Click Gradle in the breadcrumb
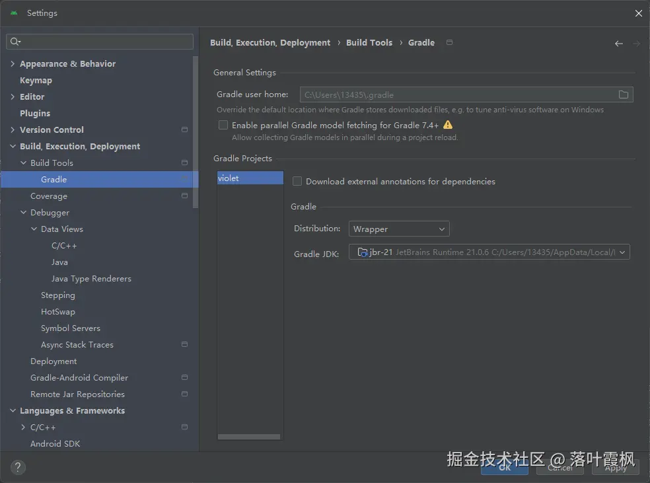Viewport: 650px width, 483px height. 421,42
